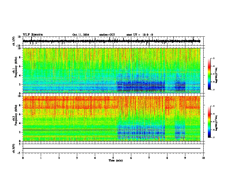Click the "VLF Spectra" title text
The width and height of the screenshot is (229, 177).
point(33,35)
